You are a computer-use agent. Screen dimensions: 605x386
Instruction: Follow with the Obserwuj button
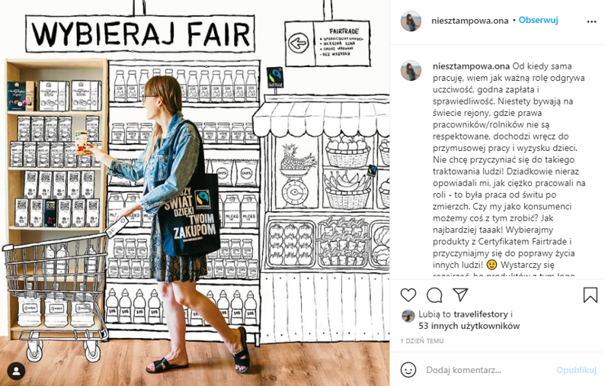tap(538, 20)
